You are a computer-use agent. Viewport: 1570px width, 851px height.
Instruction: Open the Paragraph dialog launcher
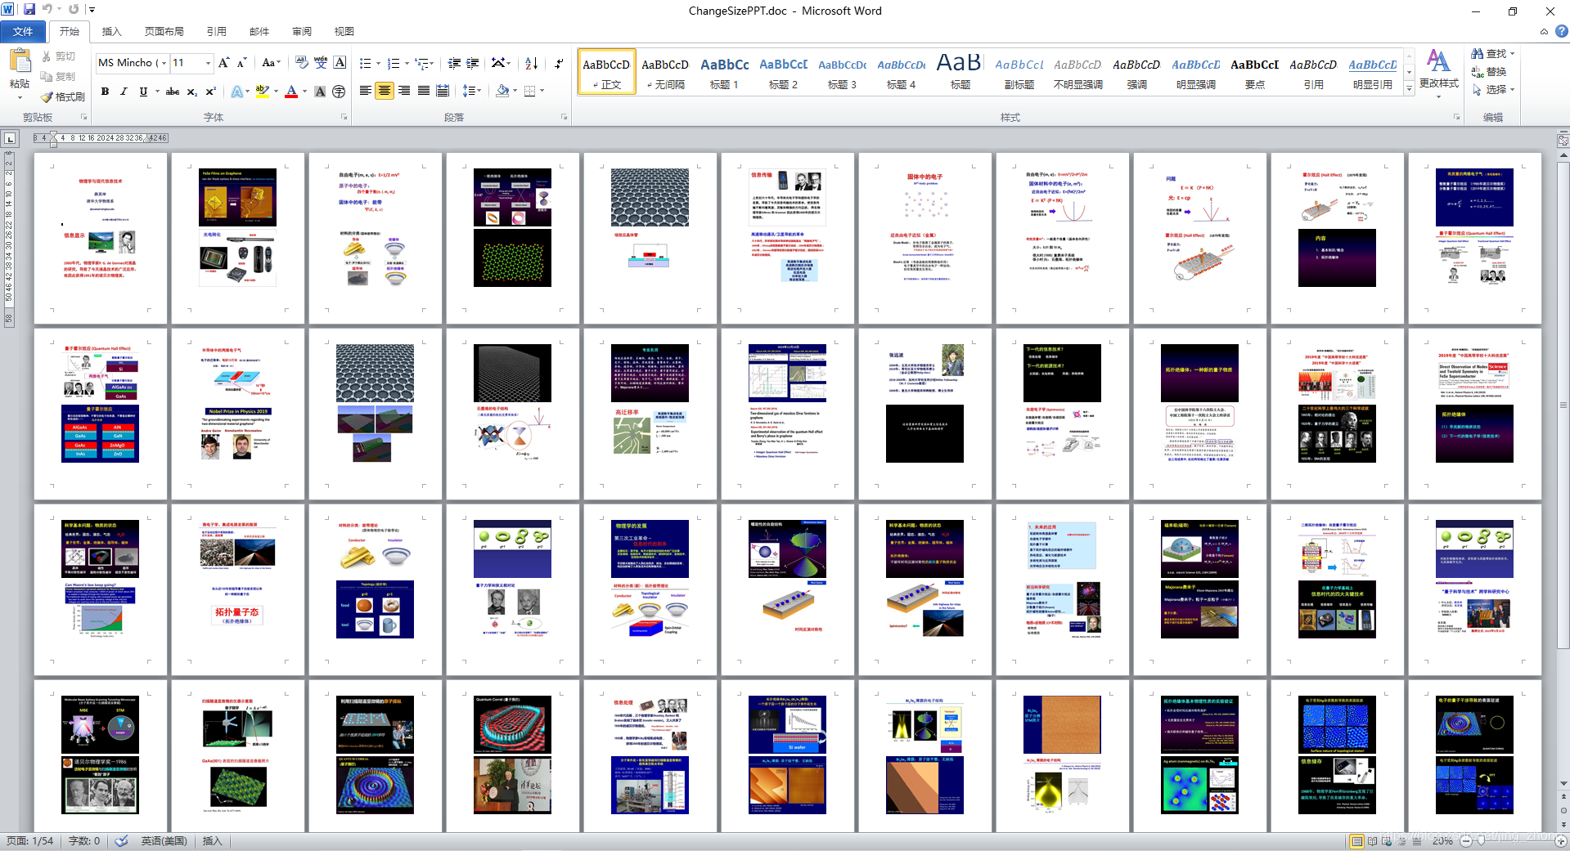point(565,118)
